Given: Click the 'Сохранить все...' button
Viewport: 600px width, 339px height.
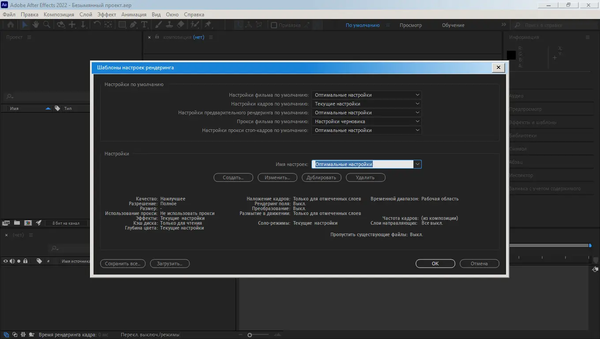Looking at the screenshot, I should coord(123,264).
